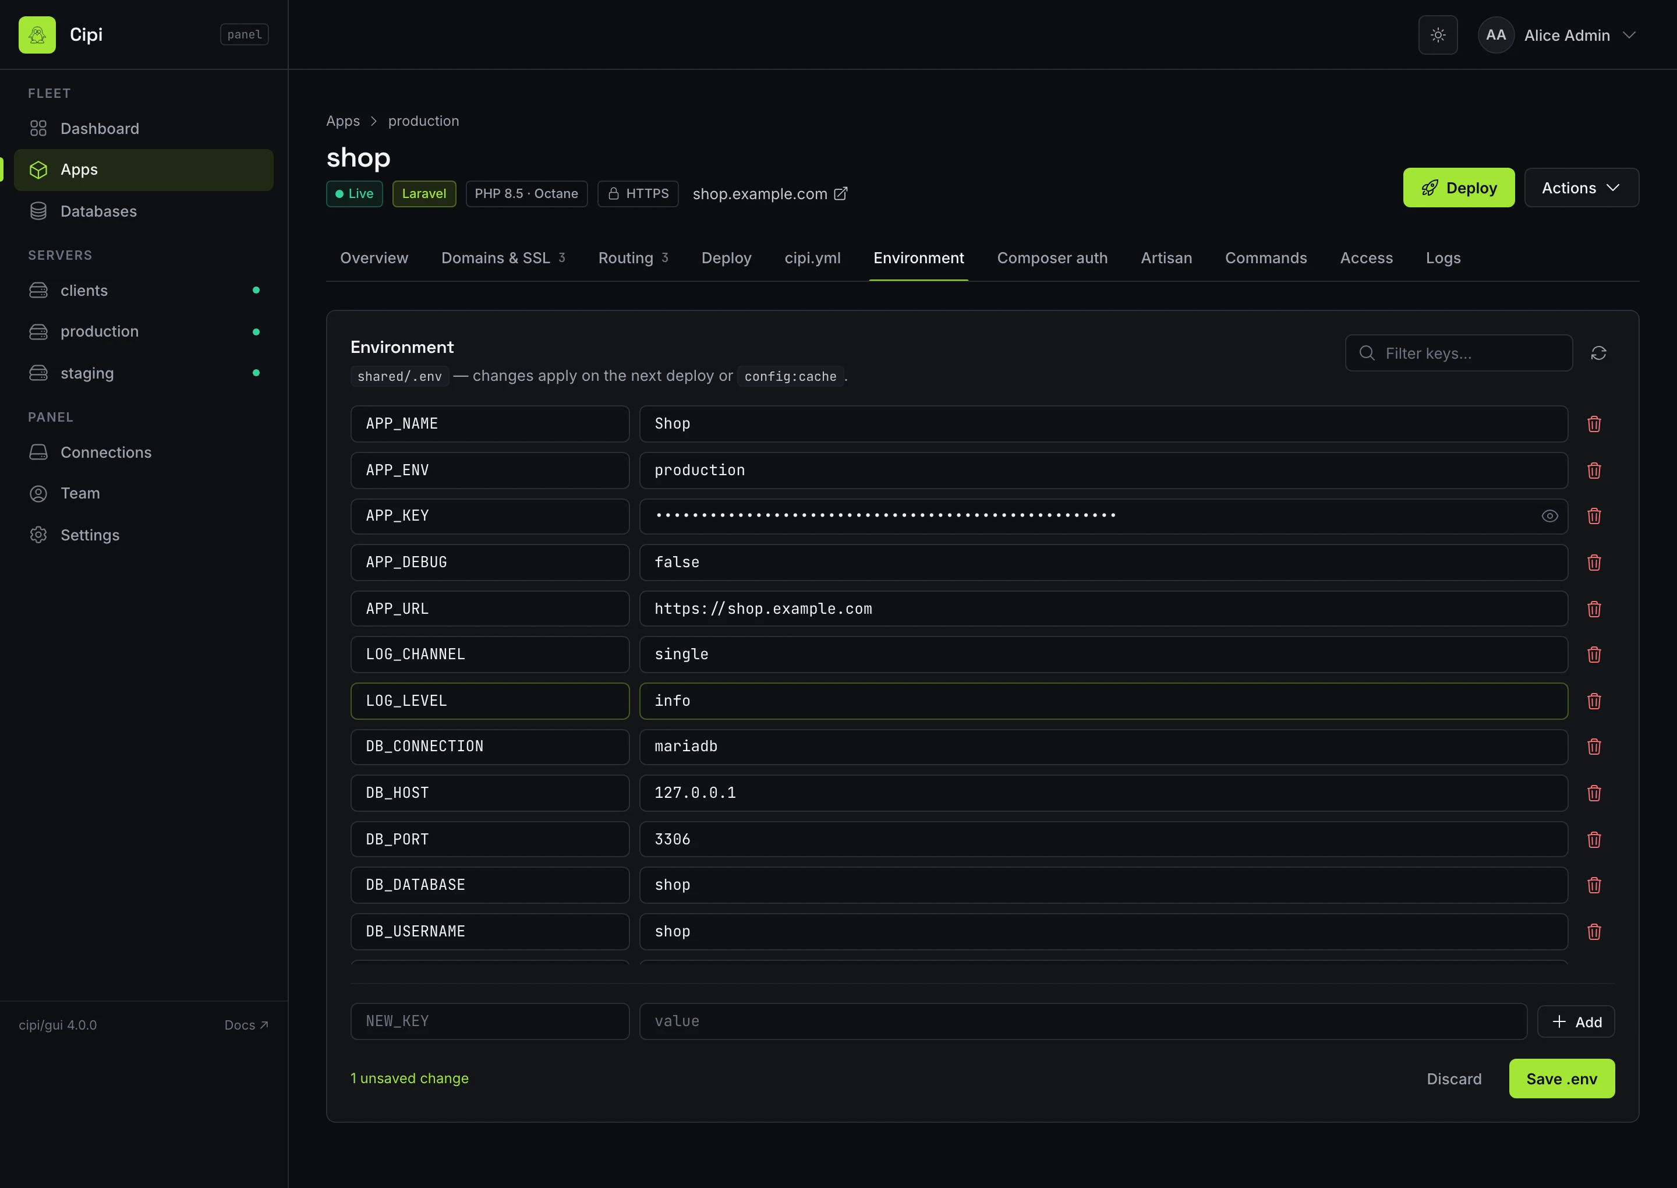Switch to the Domains & SSL tab
The image size is (1677, 1188).
pos(503,257)
